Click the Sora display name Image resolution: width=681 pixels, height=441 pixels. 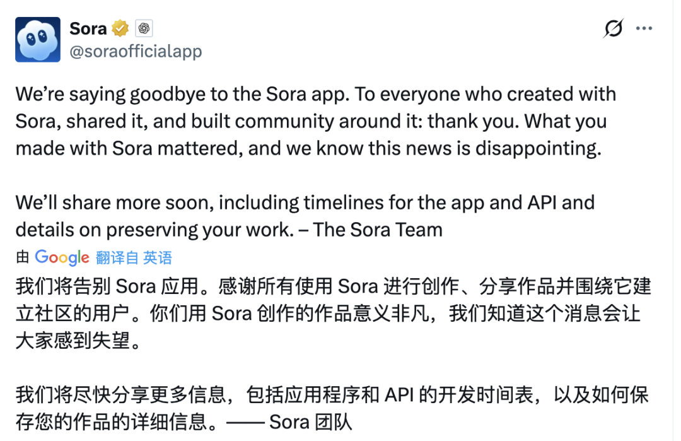click(x=90, y=28)
